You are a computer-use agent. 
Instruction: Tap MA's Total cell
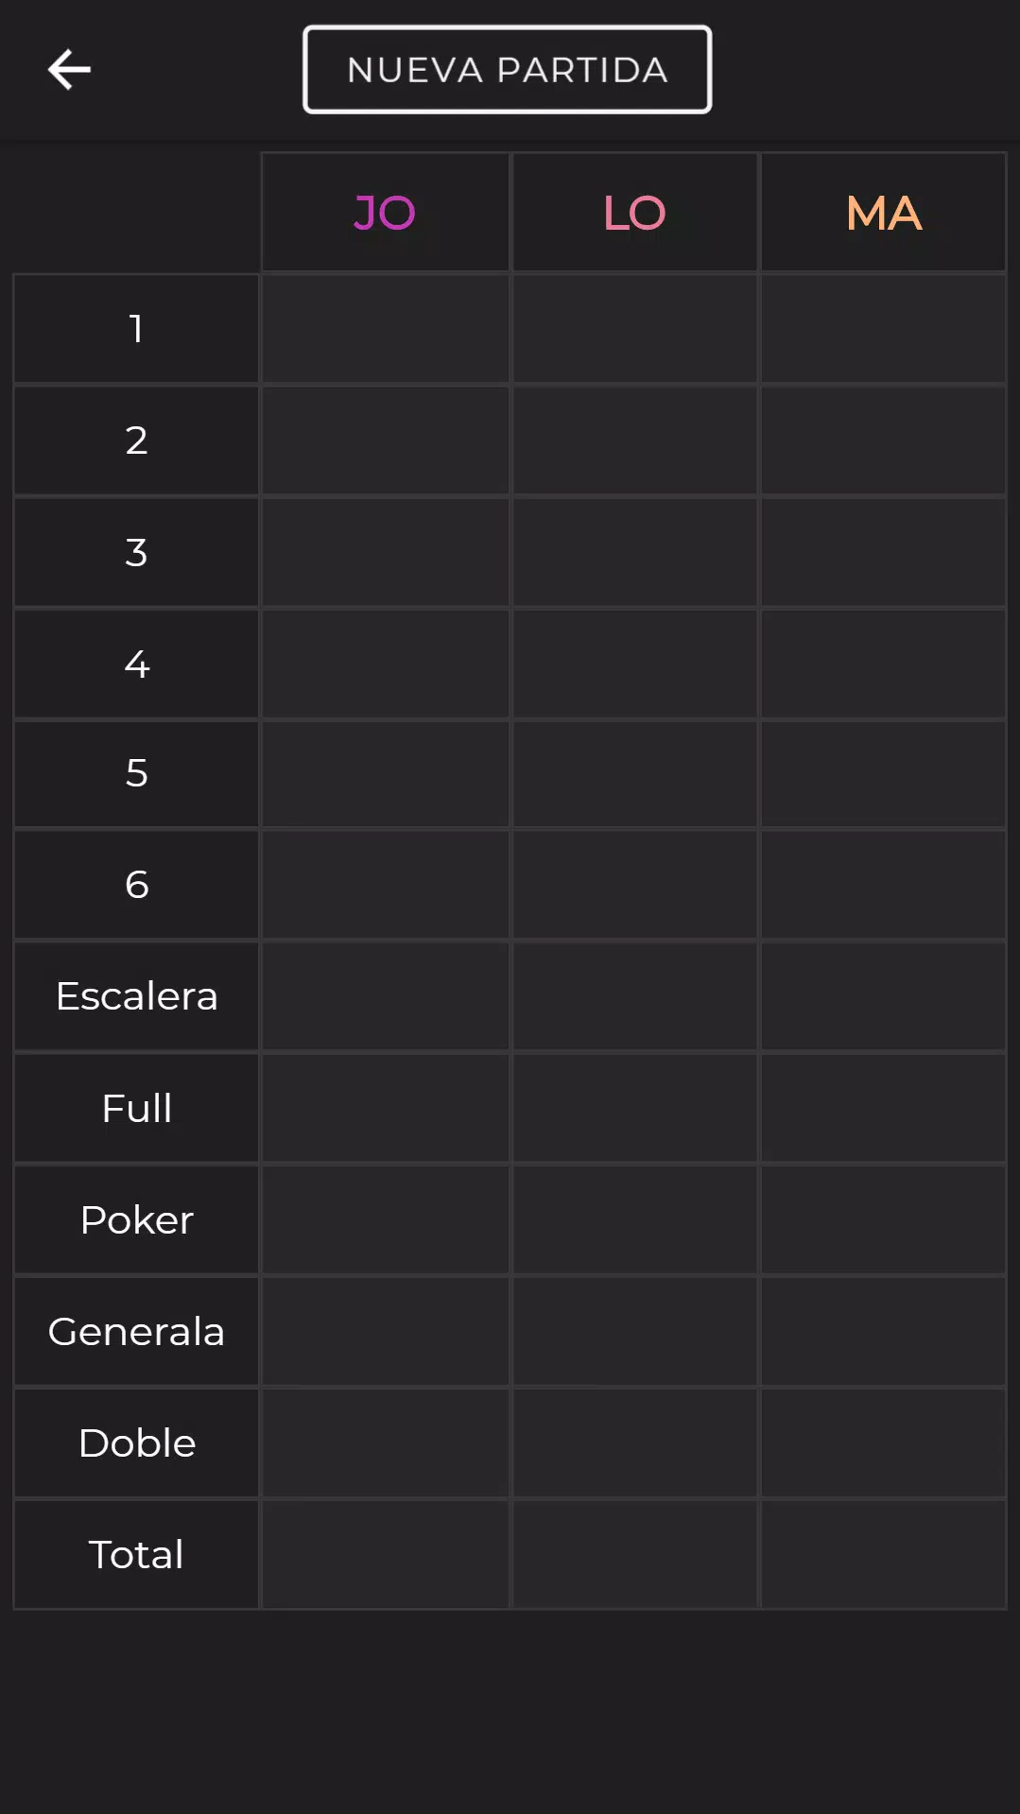[x=883, y=1554]
